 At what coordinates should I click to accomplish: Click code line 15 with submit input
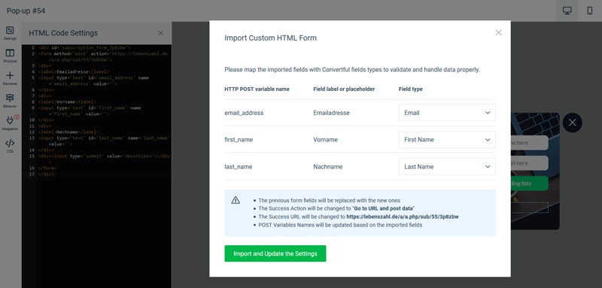tap(104, 159)
